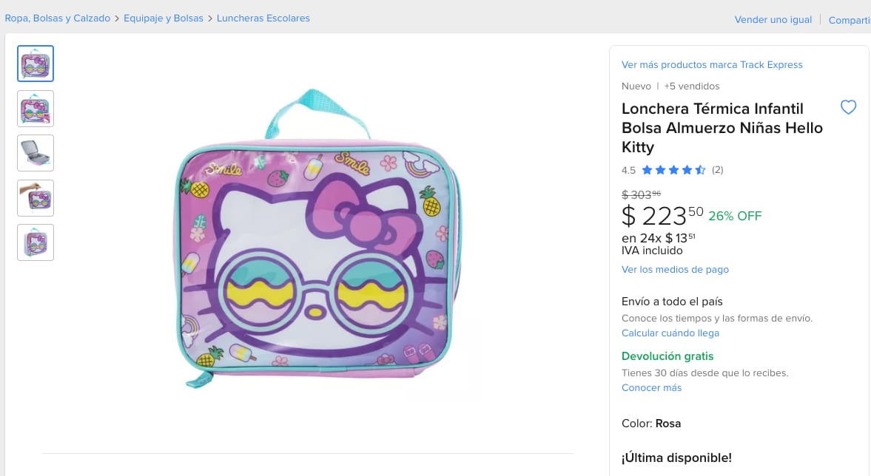
Task: Open the fifth product thumbnail
Action: 36,242
